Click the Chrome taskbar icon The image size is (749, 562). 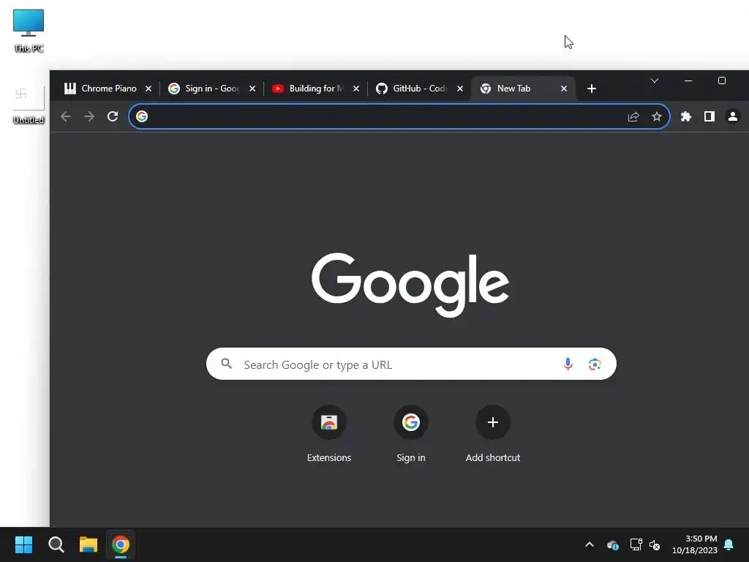click(x=121, y=544)
